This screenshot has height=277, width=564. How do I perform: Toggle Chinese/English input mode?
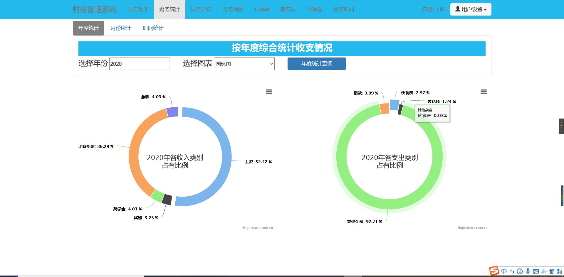504,271
